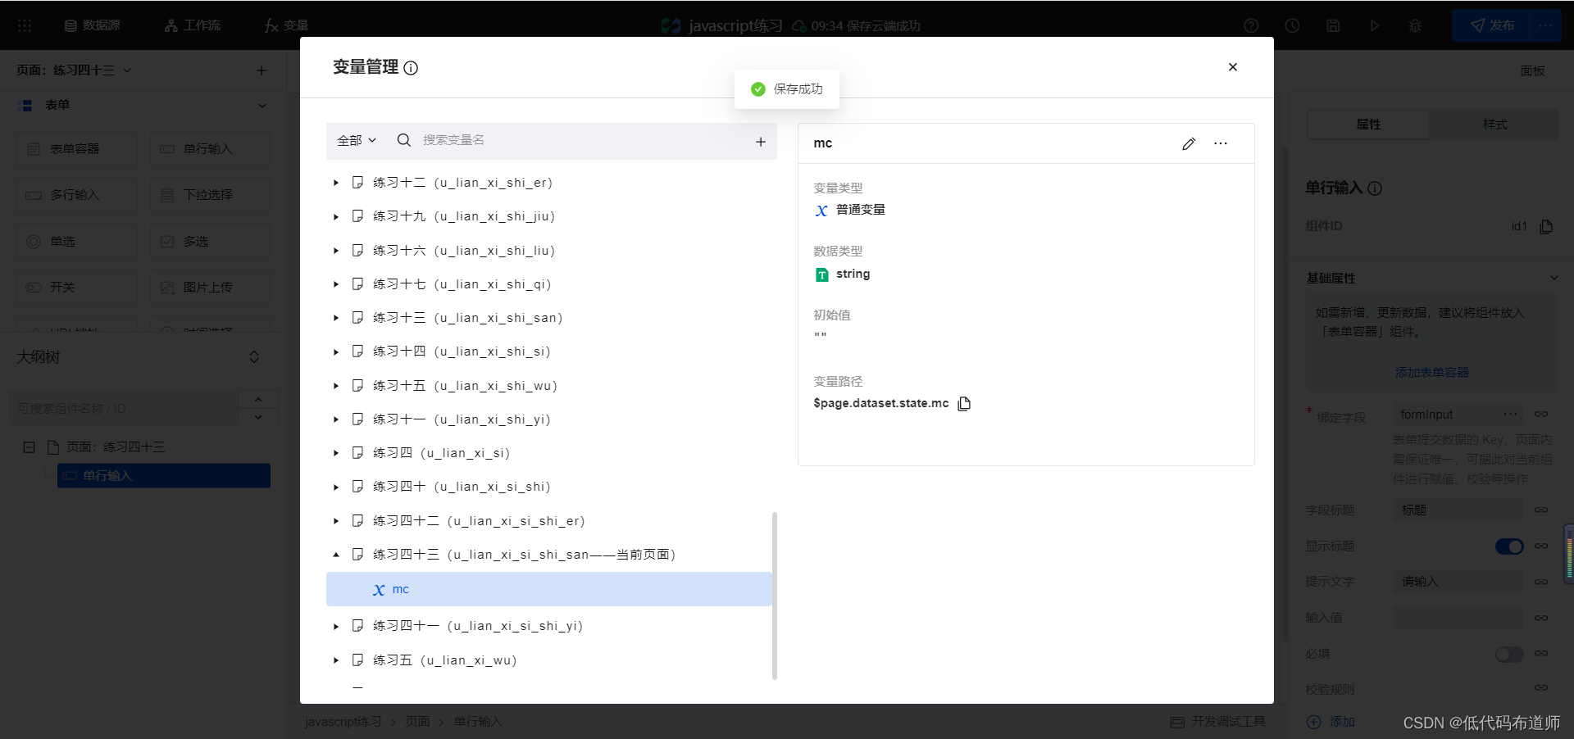This screenshot has width=1574, height=739.
Task: Select 图片上传 component
Action: [210, 288]
